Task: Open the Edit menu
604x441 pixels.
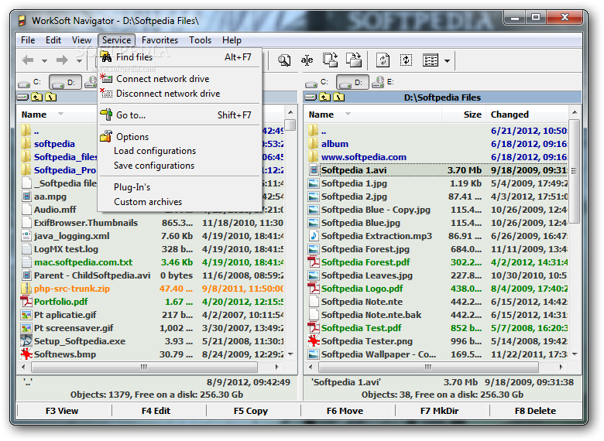Action: (x=53, y=40)
